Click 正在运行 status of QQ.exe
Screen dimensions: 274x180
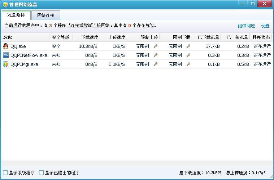click(x=262, y=46)
